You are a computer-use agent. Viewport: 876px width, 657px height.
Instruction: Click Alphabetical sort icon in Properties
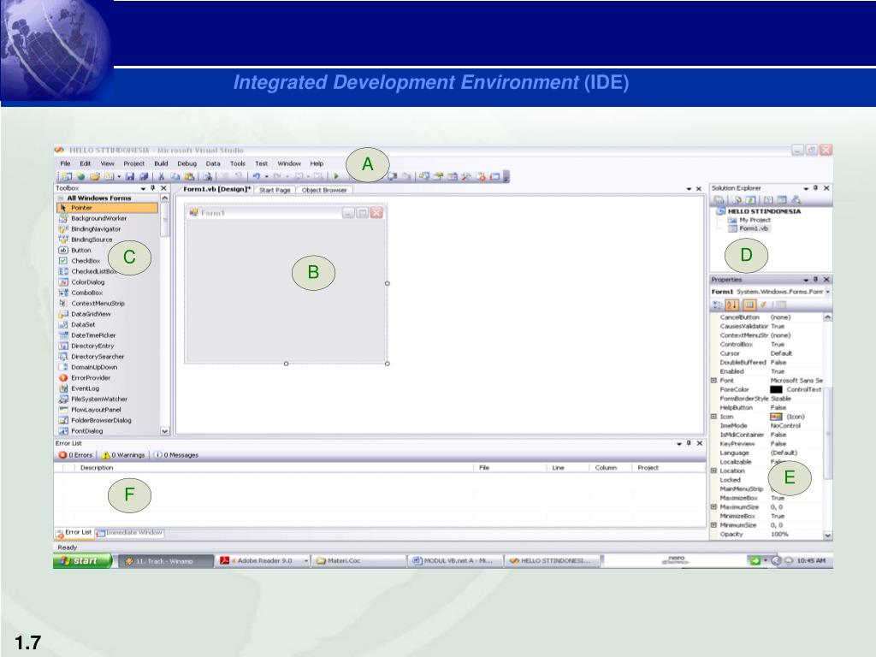coord(732,305)
